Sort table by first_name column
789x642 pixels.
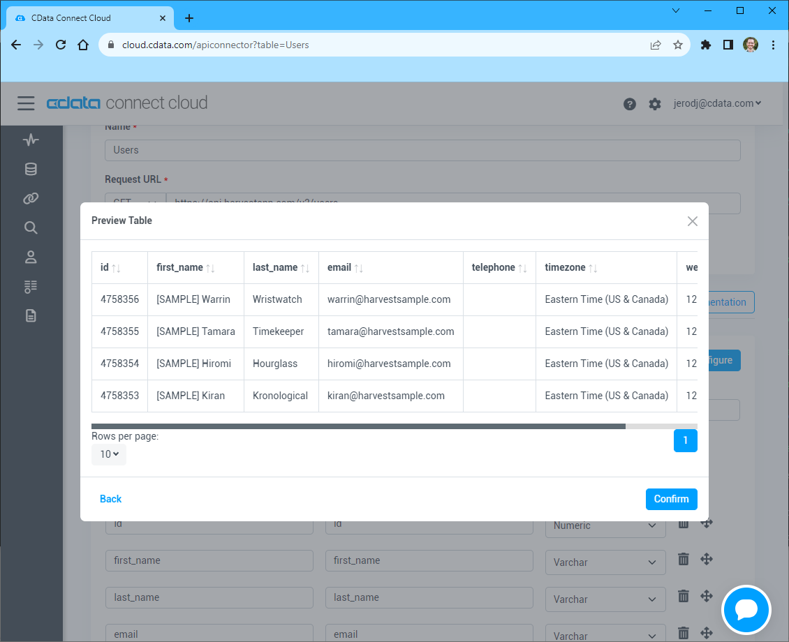[x=210, y=268]
